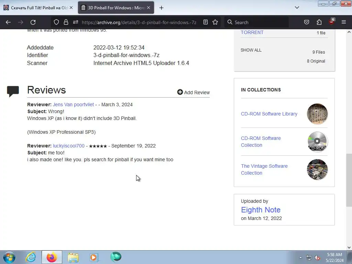Click scrollbar up arrow
The width and height of the screenshot is (352, 264).
(x=349, y=32)
